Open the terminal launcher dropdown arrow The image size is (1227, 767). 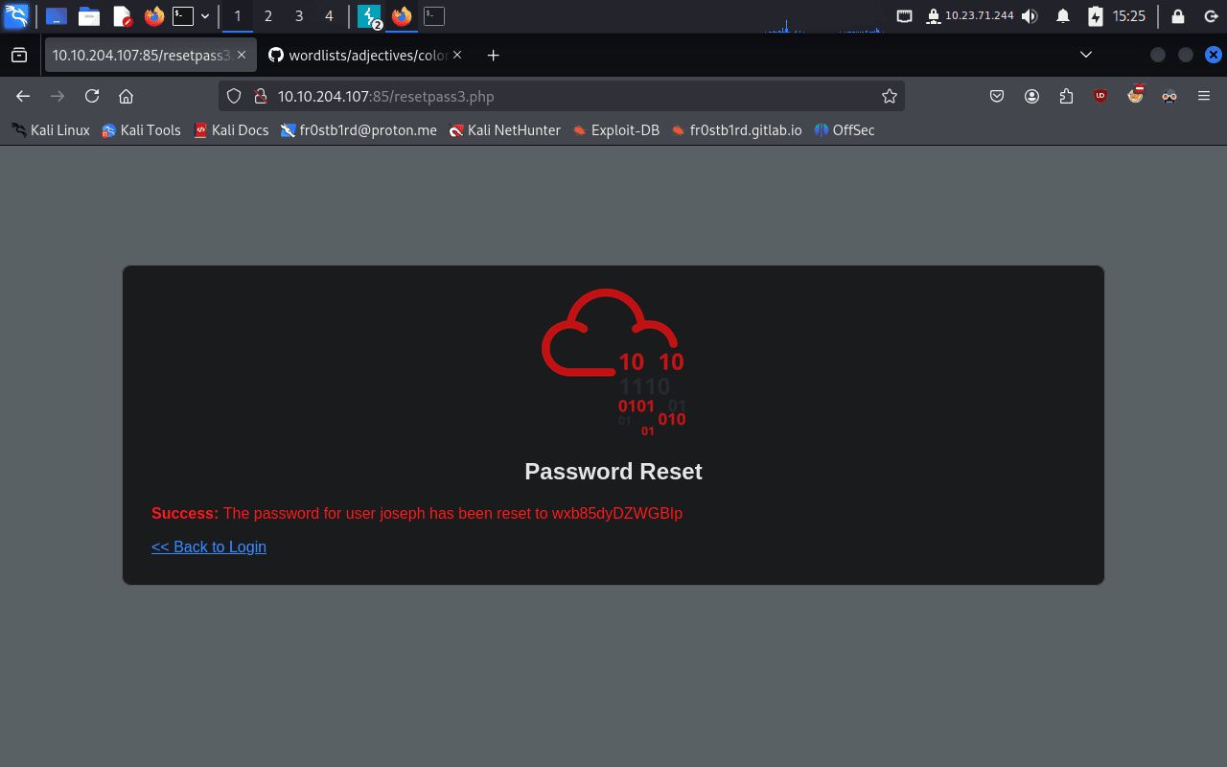[205, 16]
